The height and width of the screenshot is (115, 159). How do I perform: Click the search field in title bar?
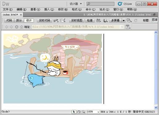point(100,4)
